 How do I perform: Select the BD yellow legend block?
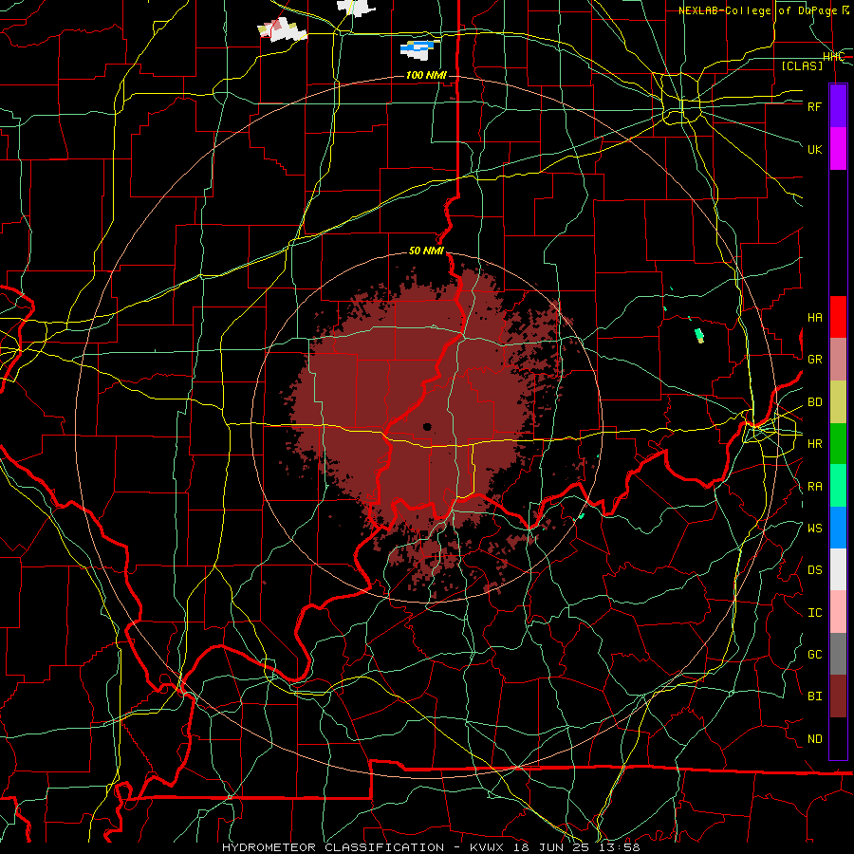point(838,401)
